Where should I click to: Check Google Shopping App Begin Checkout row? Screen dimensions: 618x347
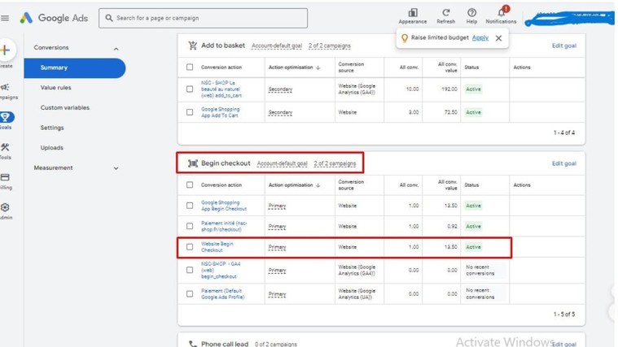(x=190, y=206)
